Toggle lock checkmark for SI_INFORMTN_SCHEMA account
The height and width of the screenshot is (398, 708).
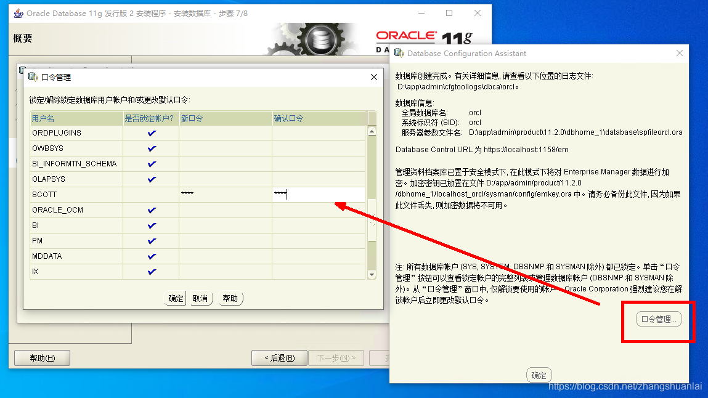click(x=152, y=164)
